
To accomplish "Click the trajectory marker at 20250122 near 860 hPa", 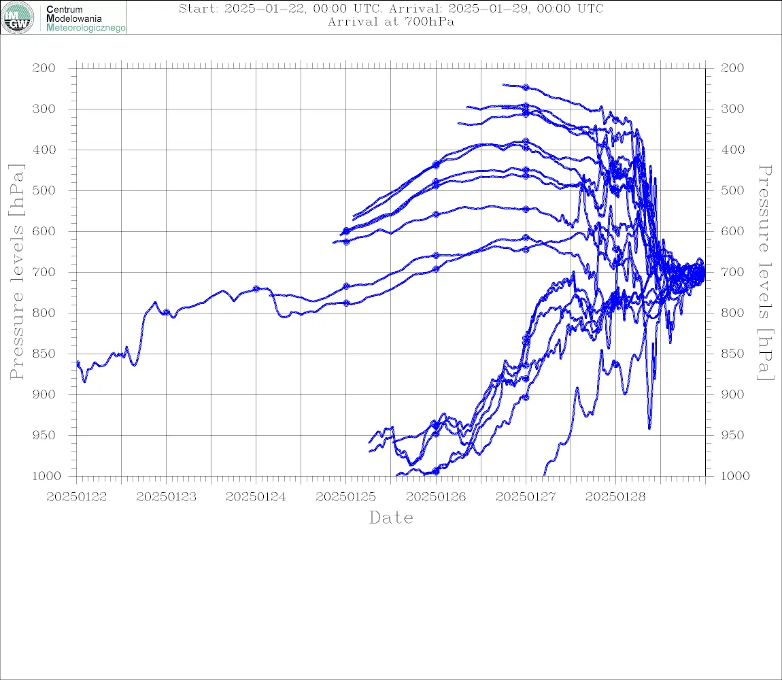I will [78, 363].
